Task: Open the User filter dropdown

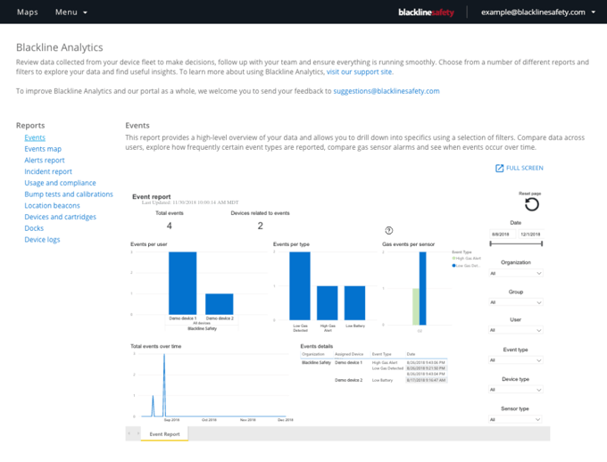Action: click(x=516, y=330)
